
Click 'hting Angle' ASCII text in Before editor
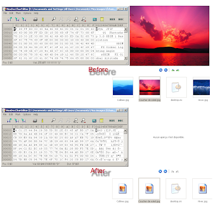pyautogui.click(x=105, y=51)
